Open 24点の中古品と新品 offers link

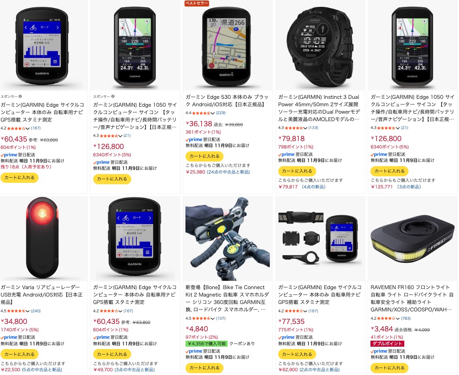[x=229, y=172]
